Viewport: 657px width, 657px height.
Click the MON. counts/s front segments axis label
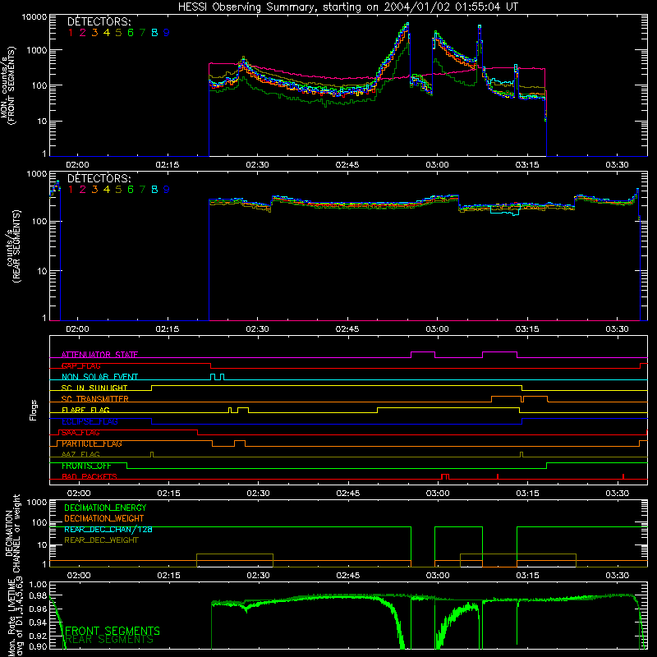8,85
